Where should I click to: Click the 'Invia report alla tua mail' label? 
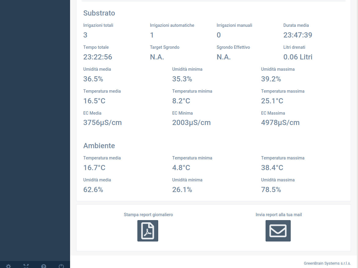(x=279, y=215)
